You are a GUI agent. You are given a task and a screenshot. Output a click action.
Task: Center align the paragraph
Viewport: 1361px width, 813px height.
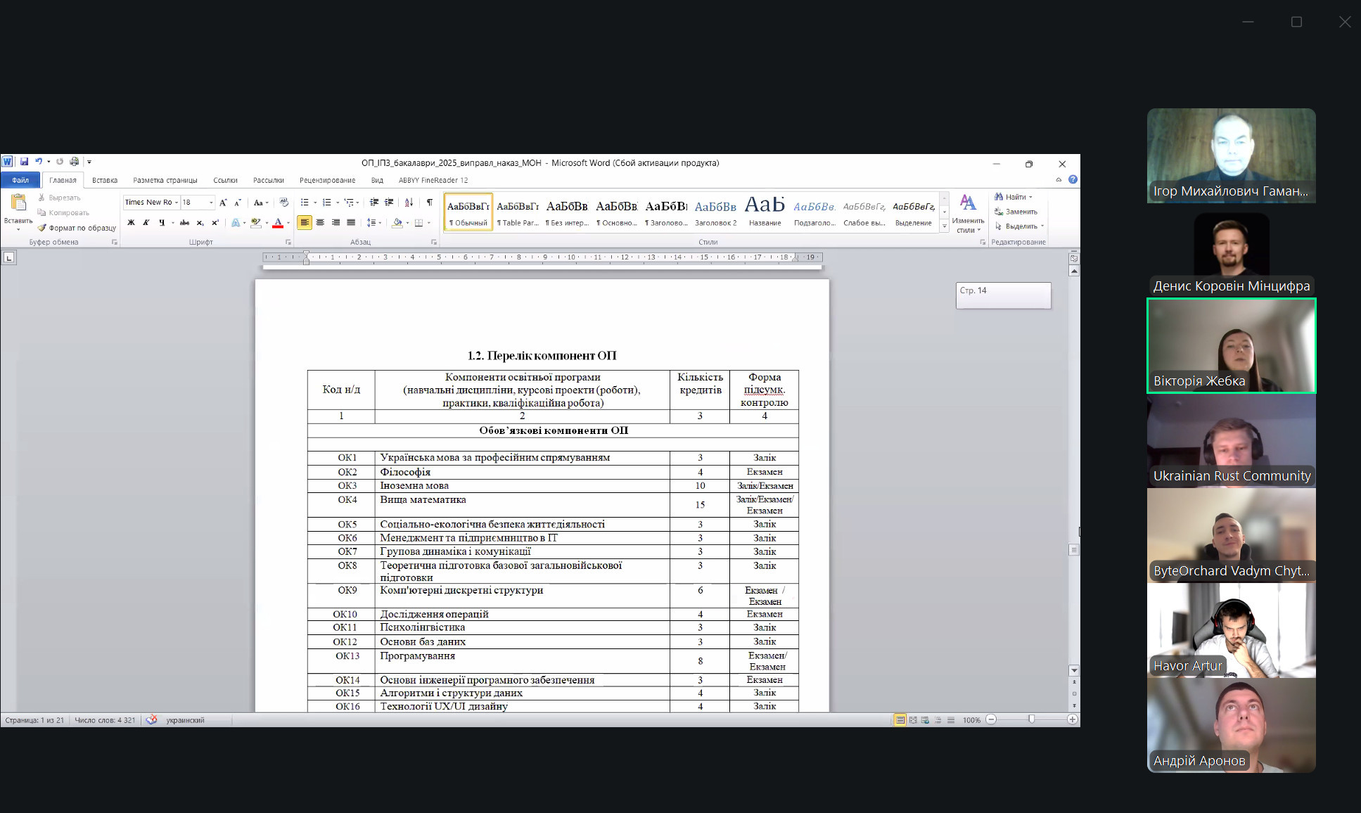[x=320, y=223]
